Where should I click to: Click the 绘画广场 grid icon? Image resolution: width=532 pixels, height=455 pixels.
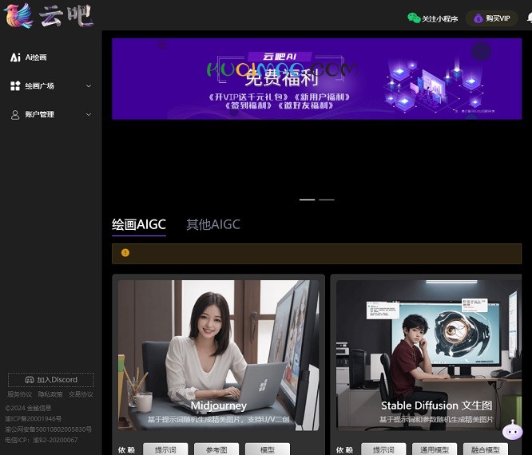point(15,85)
